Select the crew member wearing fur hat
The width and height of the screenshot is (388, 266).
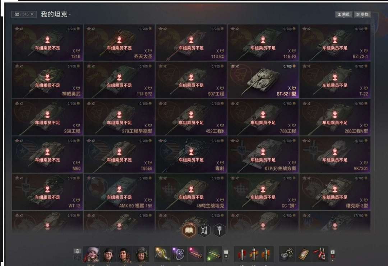pyautogui.click(x=92, y=254)
